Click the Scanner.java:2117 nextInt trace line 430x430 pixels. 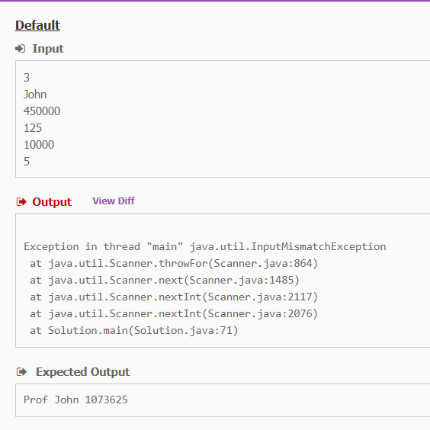pos(174,297)
